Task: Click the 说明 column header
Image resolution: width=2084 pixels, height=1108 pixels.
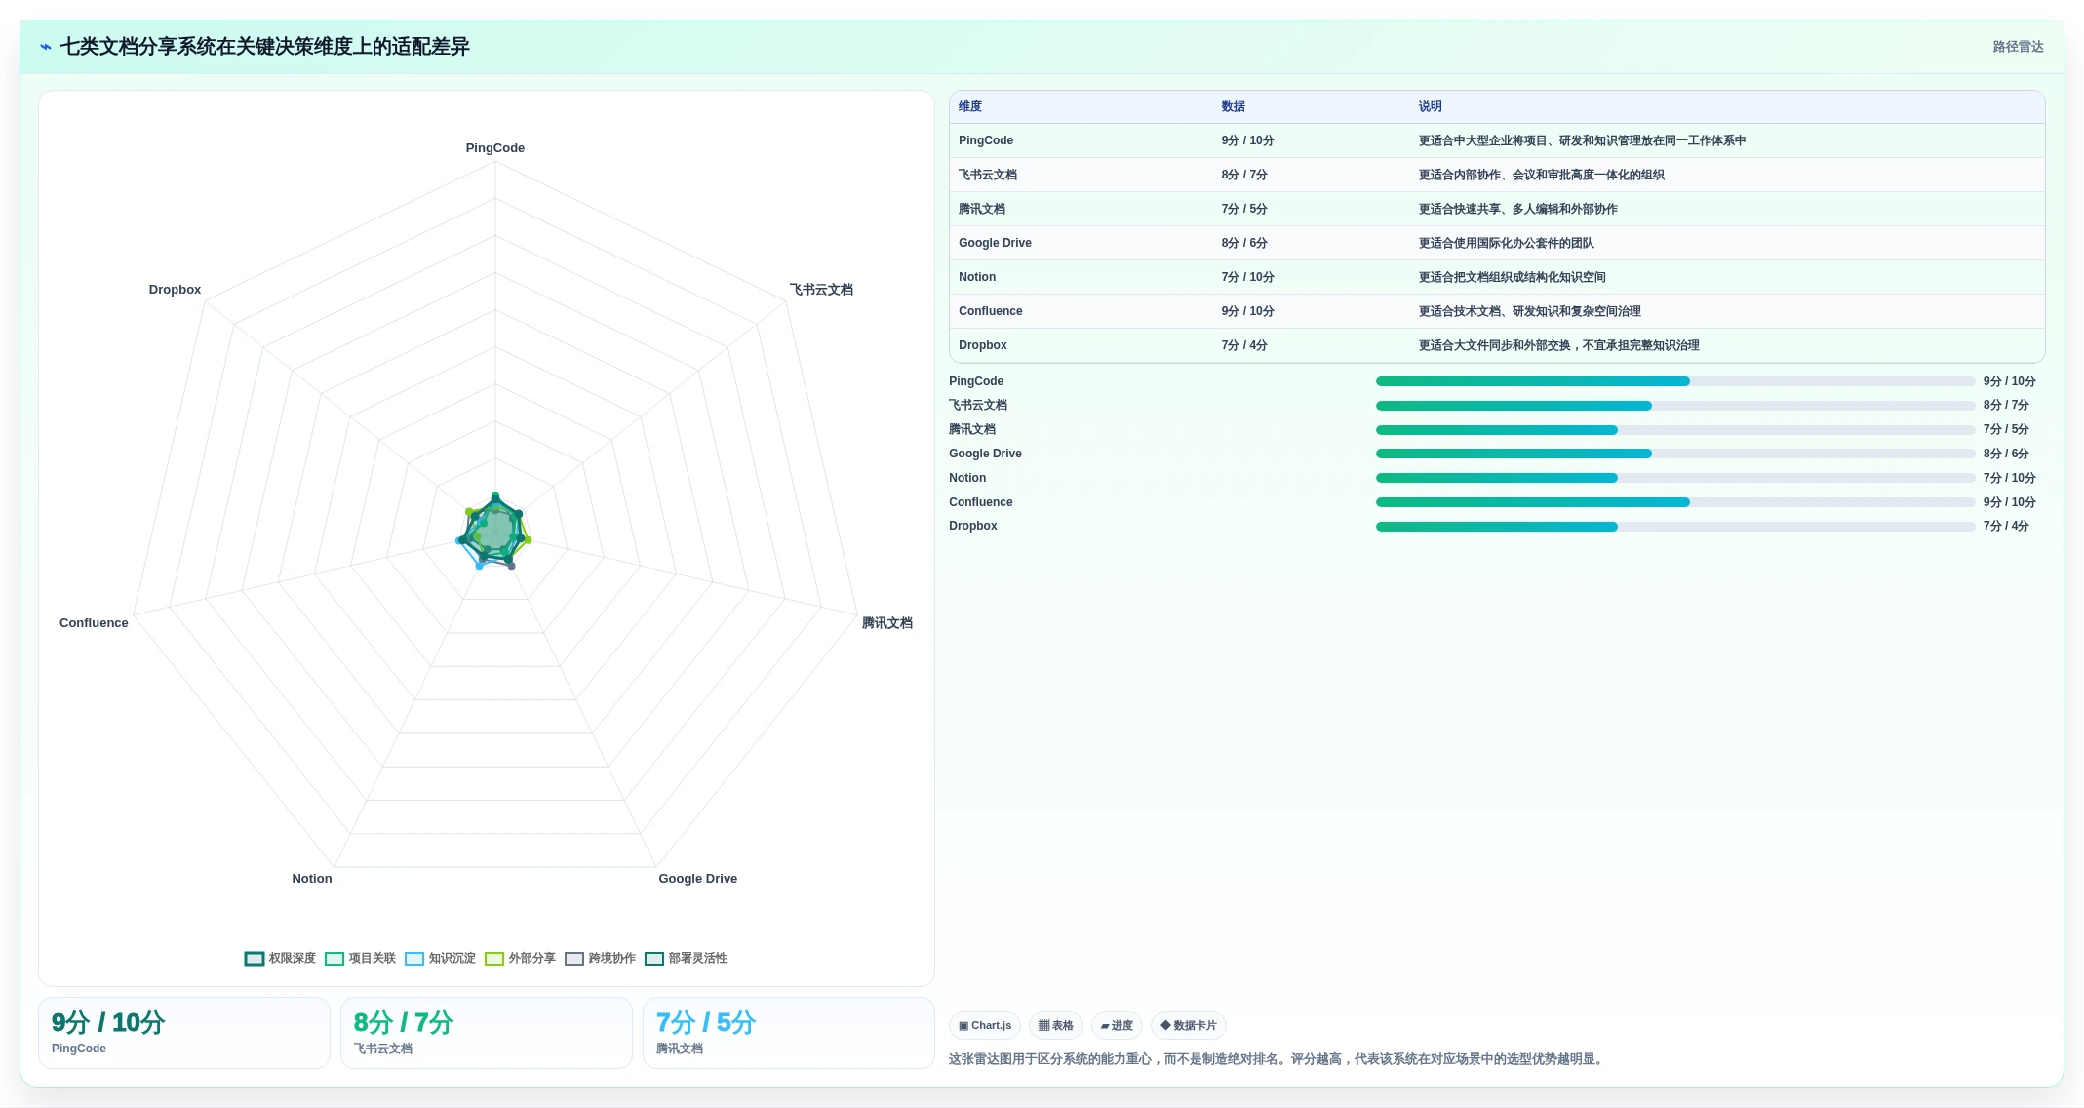Action: click(x=1430, y=107)
